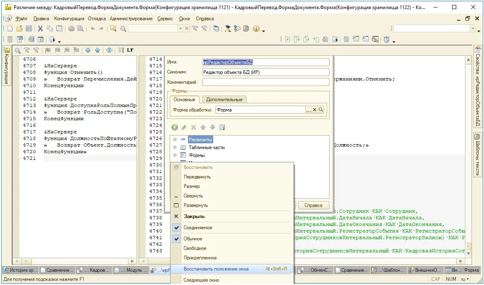Screen dimensions: 484x285
Task: Choose Восстановить положение окна menu entry
Action: click(231, 269)
